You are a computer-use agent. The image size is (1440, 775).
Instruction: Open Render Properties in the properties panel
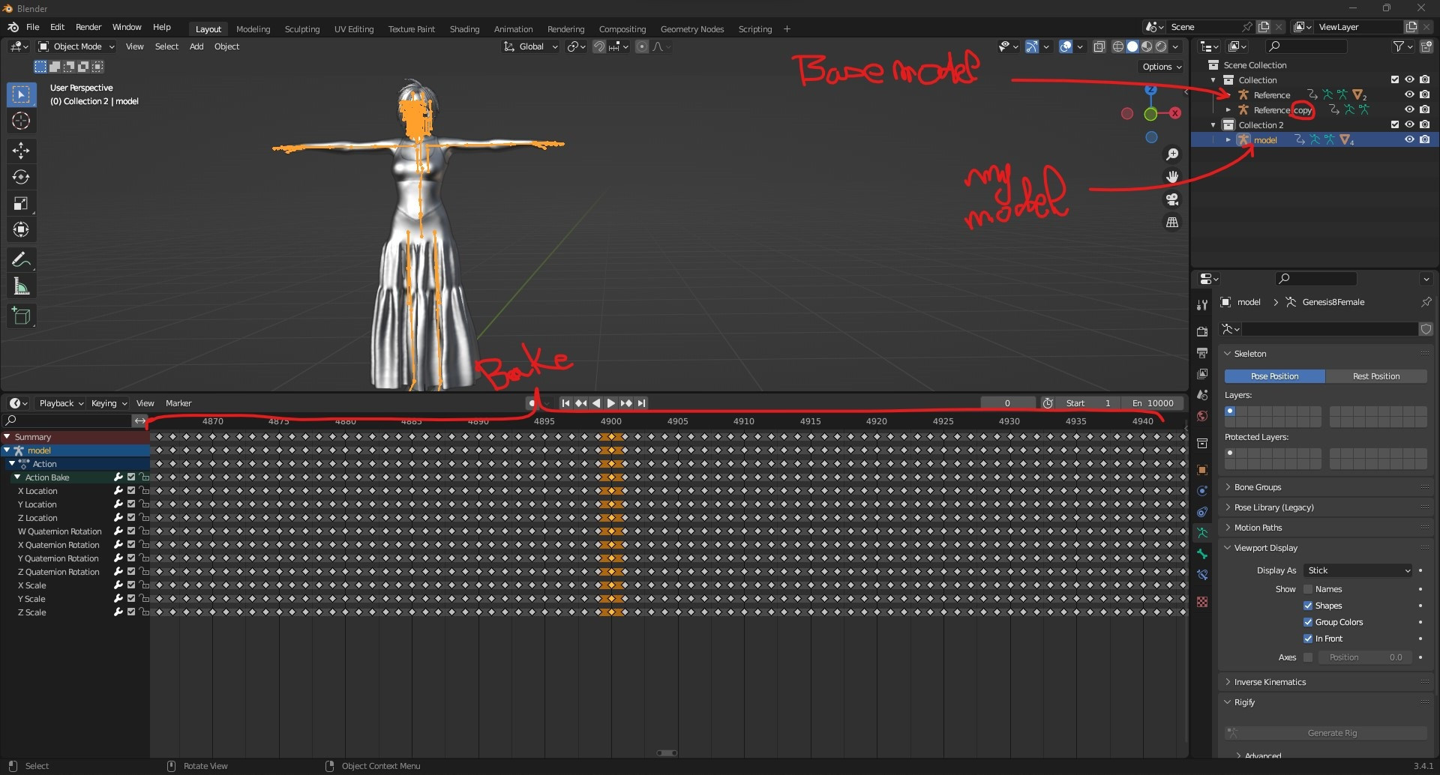pos(1202,331)
